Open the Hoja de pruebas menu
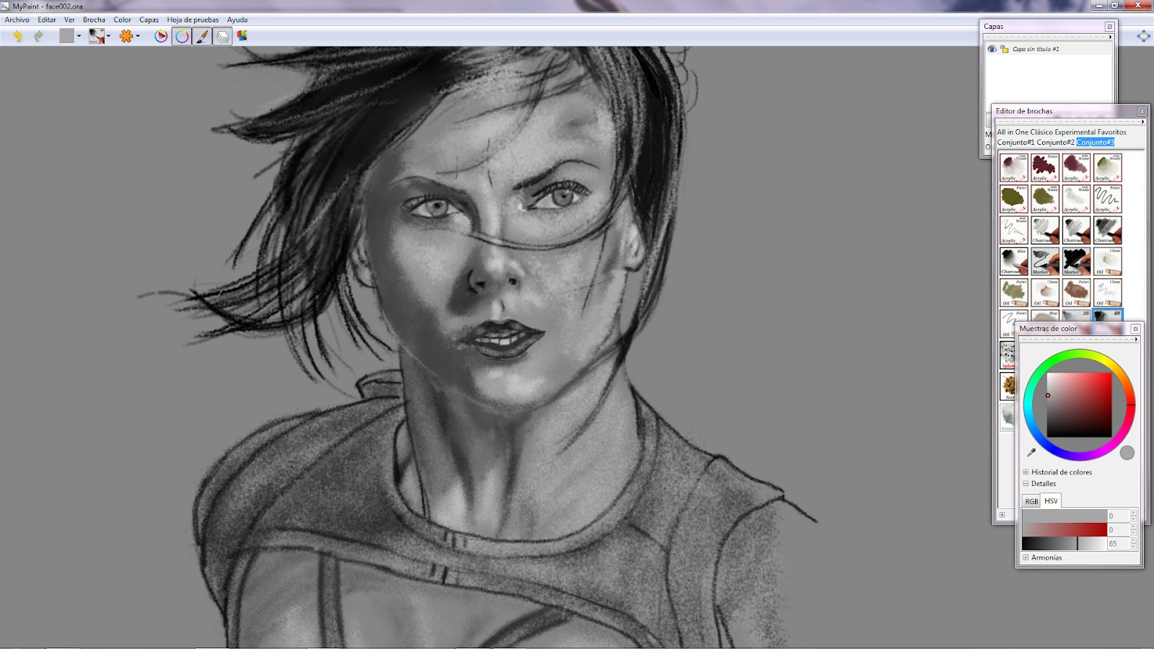This screenshot has height=649, width=1154. [193, 19]
